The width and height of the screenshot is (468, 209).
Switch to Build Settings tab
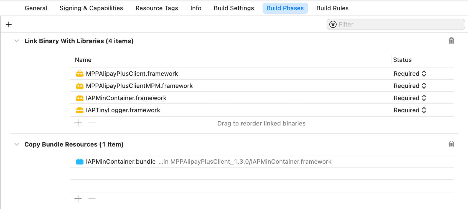[x=234, y=8]
